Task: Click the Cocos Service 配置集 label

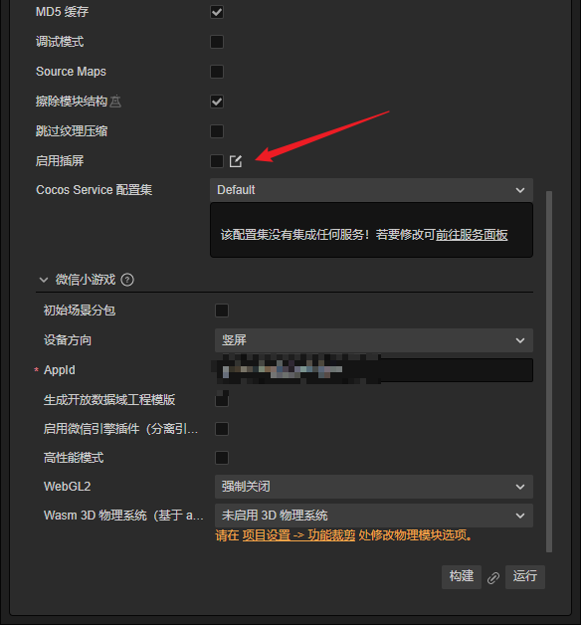Action: point(95,190)
